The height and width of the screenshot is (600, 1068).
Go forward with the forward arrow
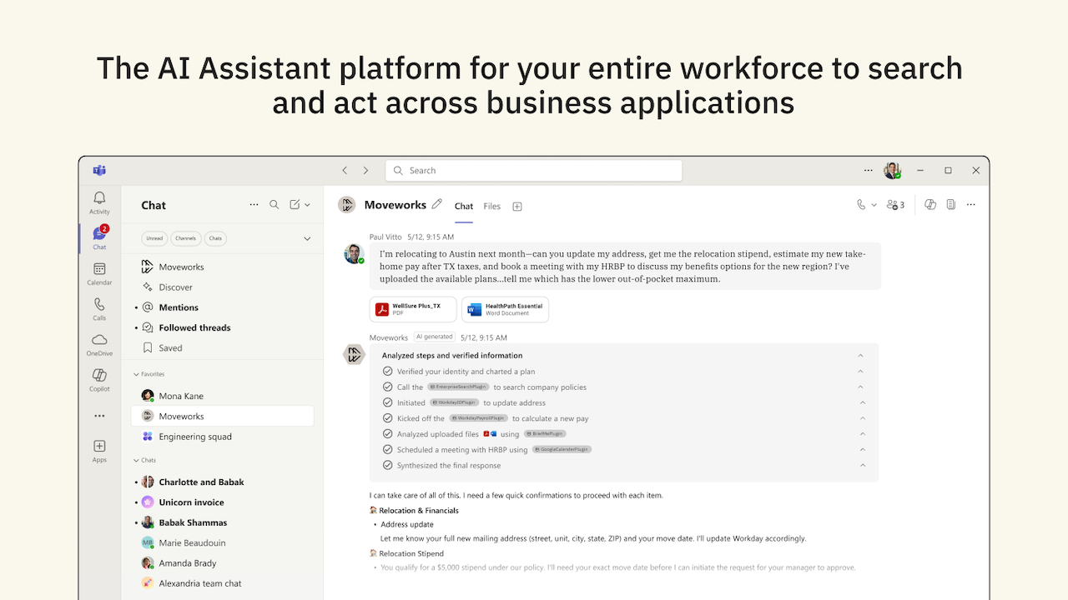point(365,170)
